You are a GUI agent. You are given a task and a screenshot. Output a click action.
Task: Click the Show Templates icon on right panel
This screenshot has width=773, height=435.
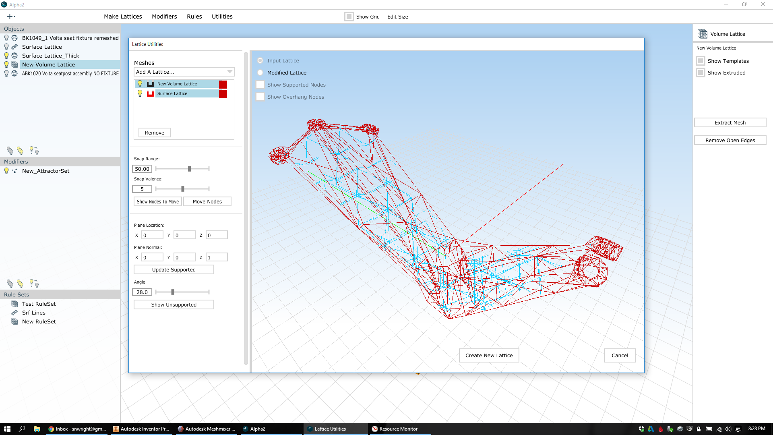[x=701, y=60]
